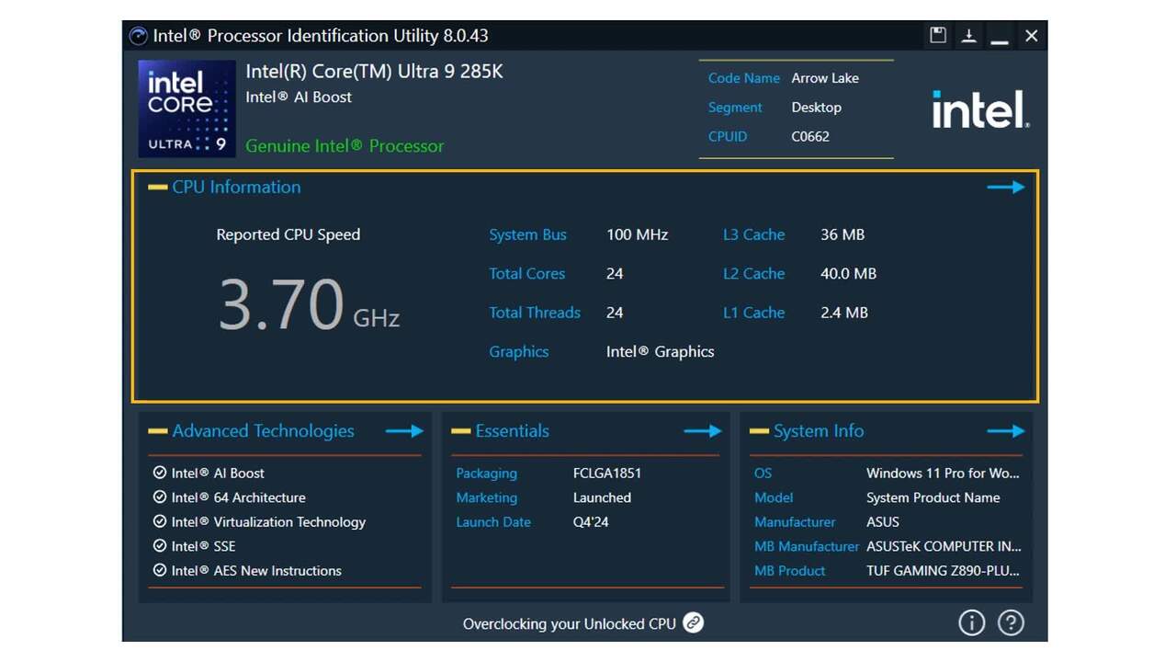
Task: Click the Intel AI Boost check mark
Action: tap(160, 473)
